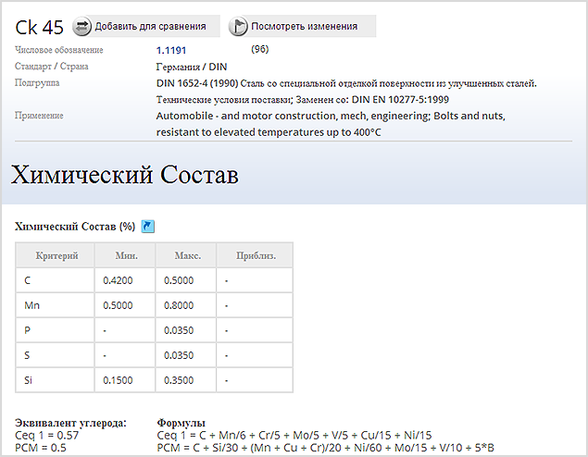This screenshot has height=457, width=588.
Task: Click the flag icon for viewing changes
Action: tap(238, 26)
